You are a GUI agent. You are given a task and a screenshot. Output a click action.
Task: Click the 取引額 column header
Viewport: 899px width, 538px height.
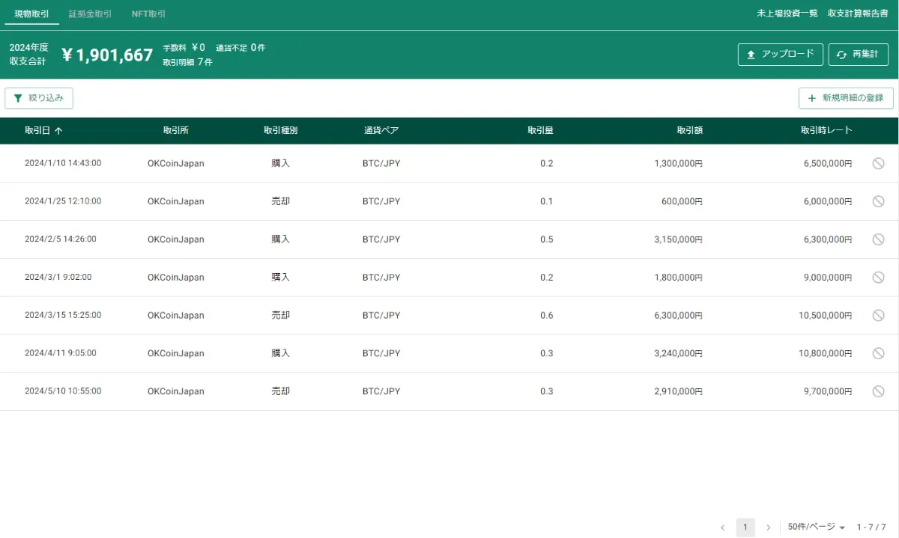(x=689, y=130)
